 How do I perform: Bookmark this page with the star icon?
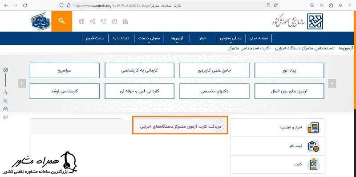[275, 5]
